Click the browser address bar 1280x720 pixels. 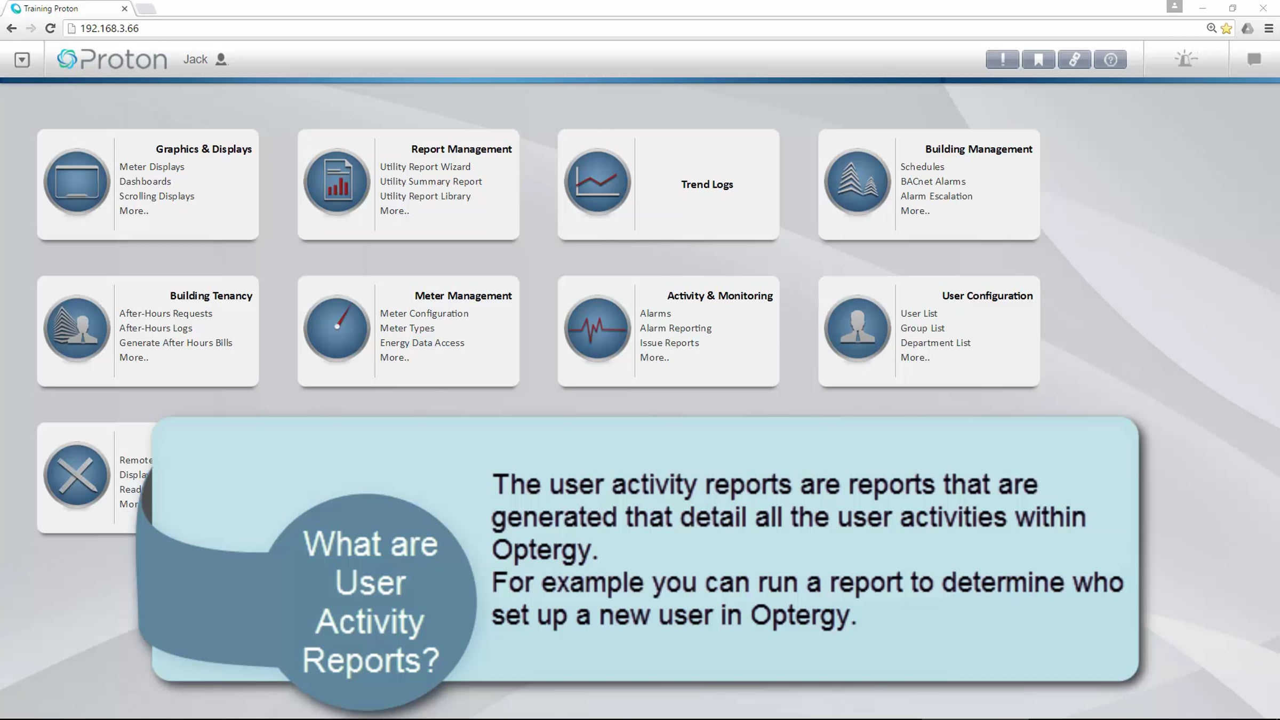587,28
